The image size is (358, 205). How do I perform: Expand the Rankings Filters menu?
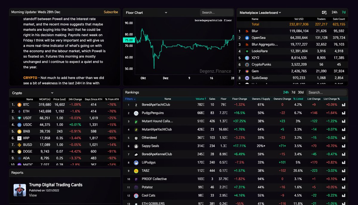130,99
